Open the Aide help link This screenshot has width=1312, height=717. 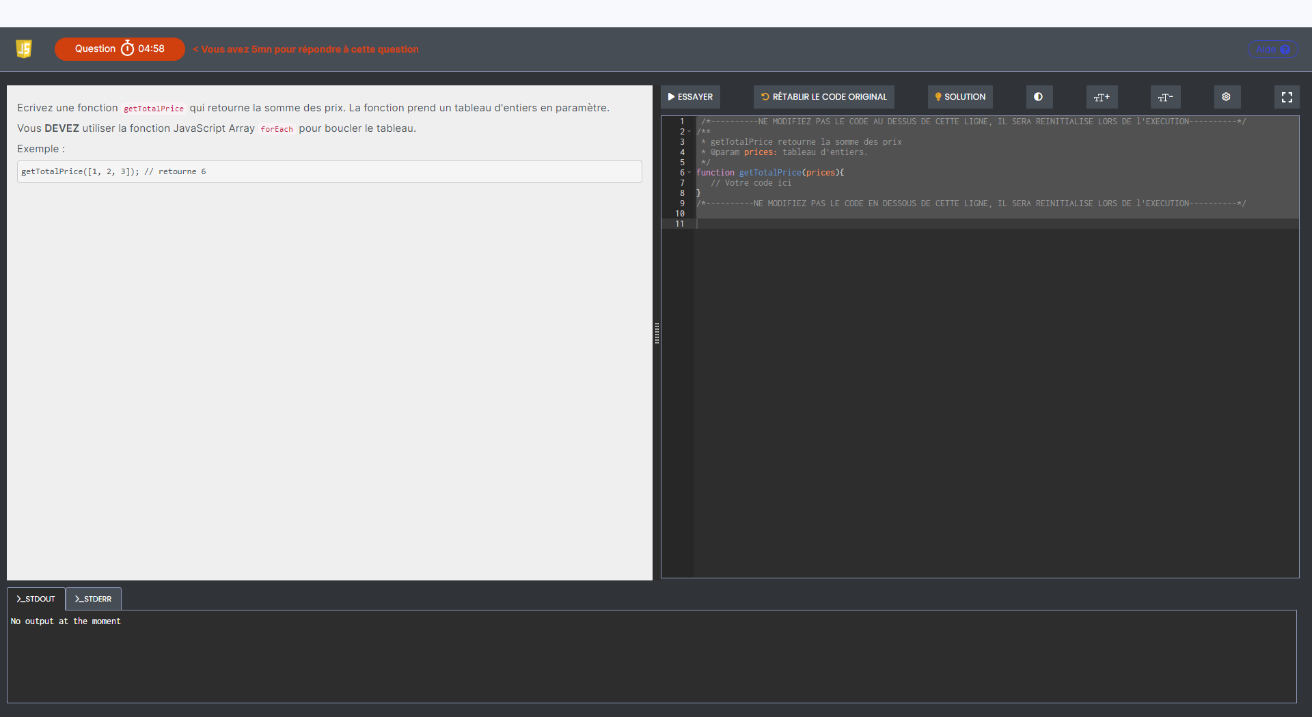[x=1272, y=49]
